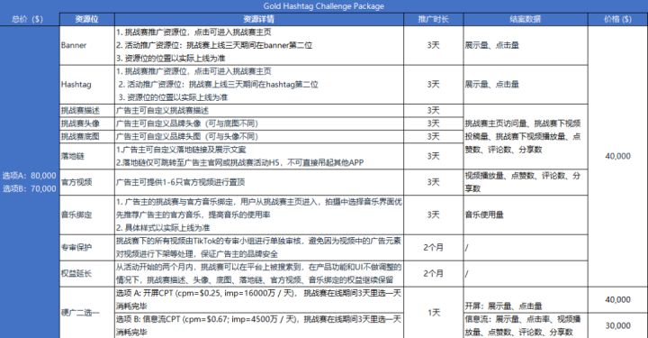Click the total price cell showing 选项A: 80,000
Image resolution: width=648 pixels, height=338 pixels.
[30, 182]
